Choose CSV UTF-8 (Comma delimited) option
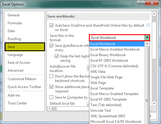Viewport: 161px width, 124px height. [x=114, y=66]
